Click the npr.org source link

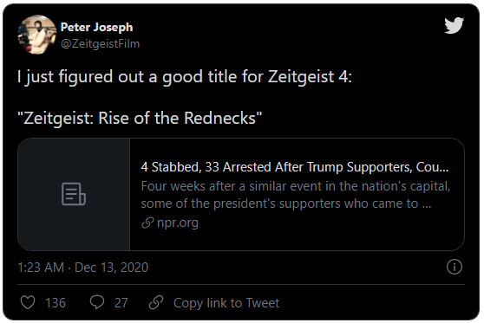tap(178, 223)
